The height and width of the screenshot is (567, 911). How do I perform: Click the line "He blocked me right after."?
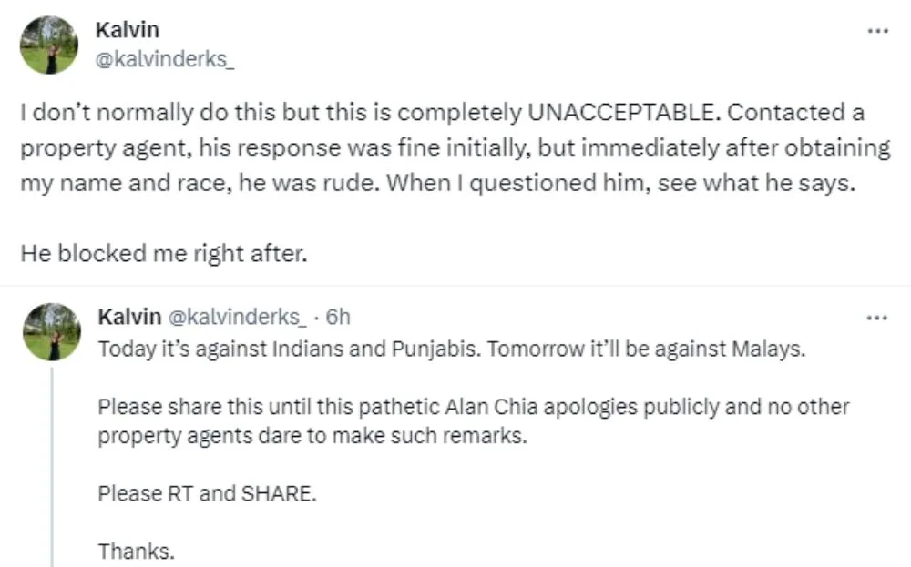click(165, 254)
